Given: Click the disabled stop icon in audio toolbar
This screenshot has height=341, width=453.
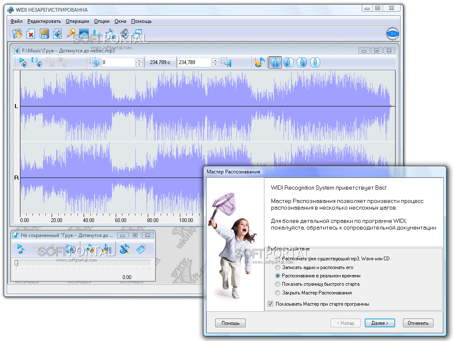Looking at the screenshot, I should click(x=62, y=62).
